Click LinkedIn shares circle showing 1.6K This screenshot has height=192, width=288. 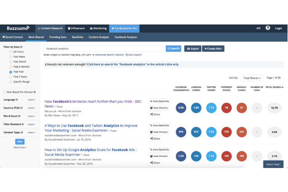point(196,108)
